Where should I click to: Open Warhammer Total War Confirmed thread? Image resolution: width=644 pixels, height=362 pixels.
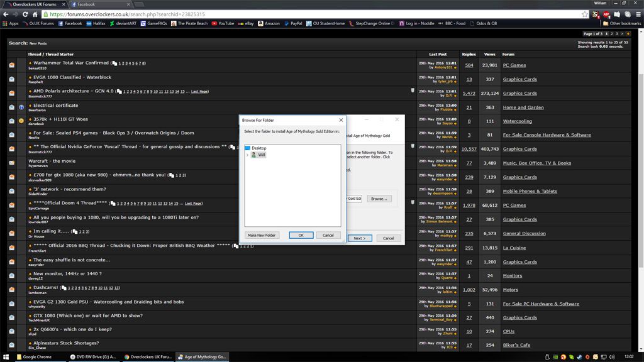pos(71,63)
